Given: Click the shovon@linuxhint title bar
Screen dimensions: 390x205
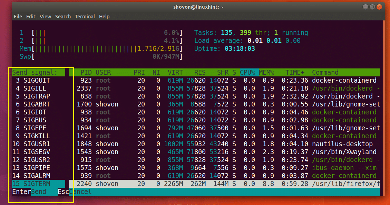Looking at the screenshot, I should (198, 7).
